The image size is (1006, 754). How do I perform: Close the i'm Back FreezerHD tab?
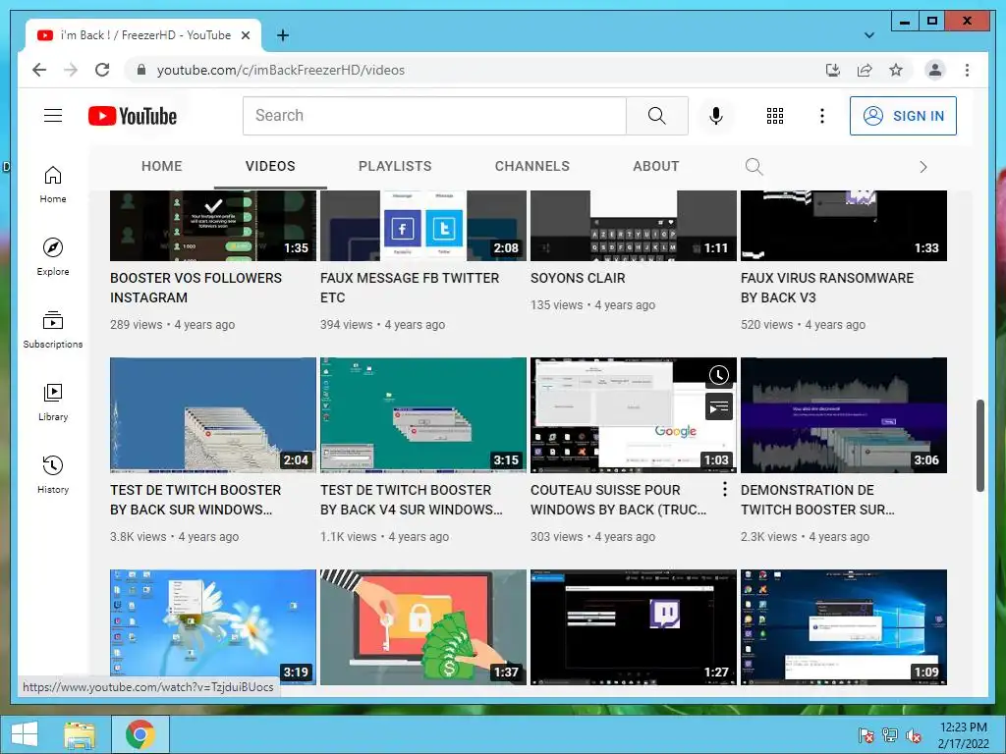245,35
